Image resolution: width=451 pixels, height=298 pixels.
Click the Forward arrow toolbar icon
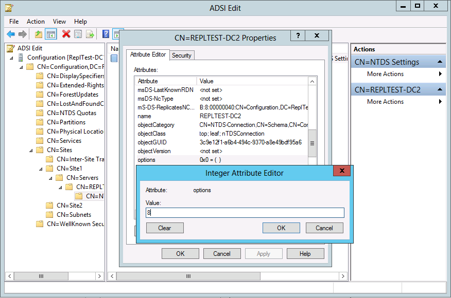pos(23,34)
